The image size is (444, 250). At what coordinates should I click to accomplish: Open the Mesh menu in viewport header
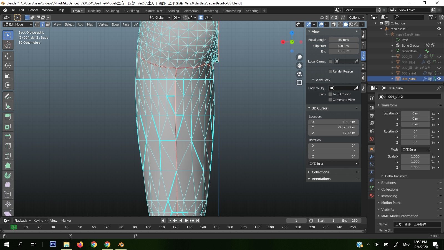[x=91, y=24]
